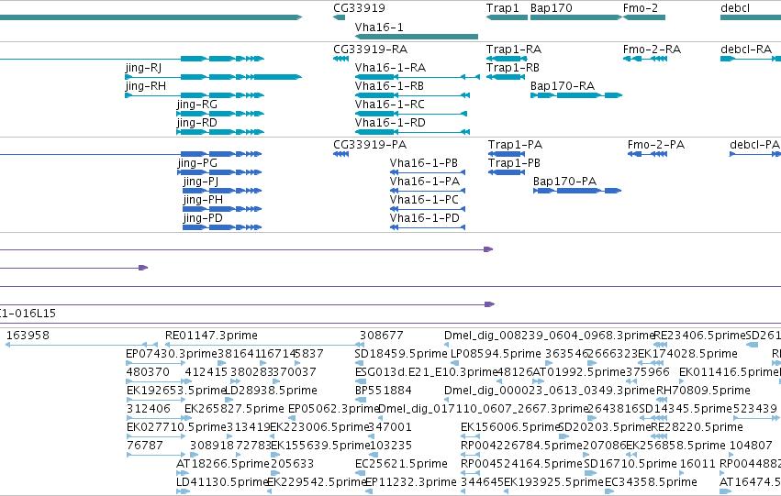Open the Trap1-RB transcript label
Viewport: 781px width, 496px height.
click(x=513, y=68)
